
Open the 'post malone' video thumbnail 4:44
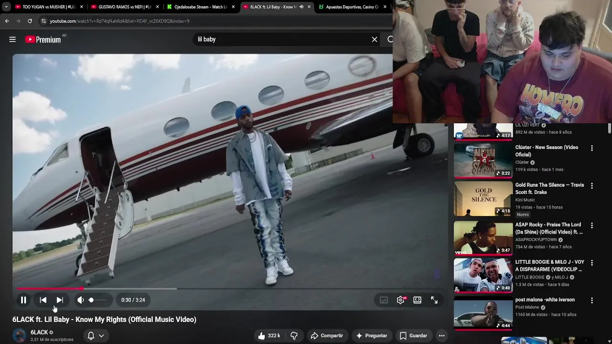pyautogui.click(x=482, y=313)
